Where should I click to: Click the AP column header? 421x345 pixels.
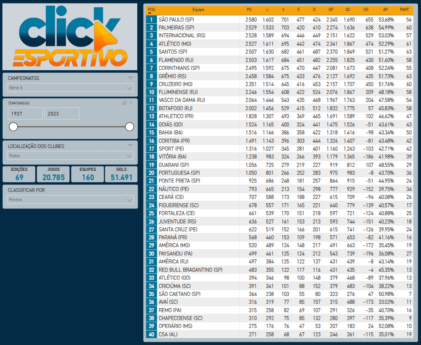click(x=385, y=9)
